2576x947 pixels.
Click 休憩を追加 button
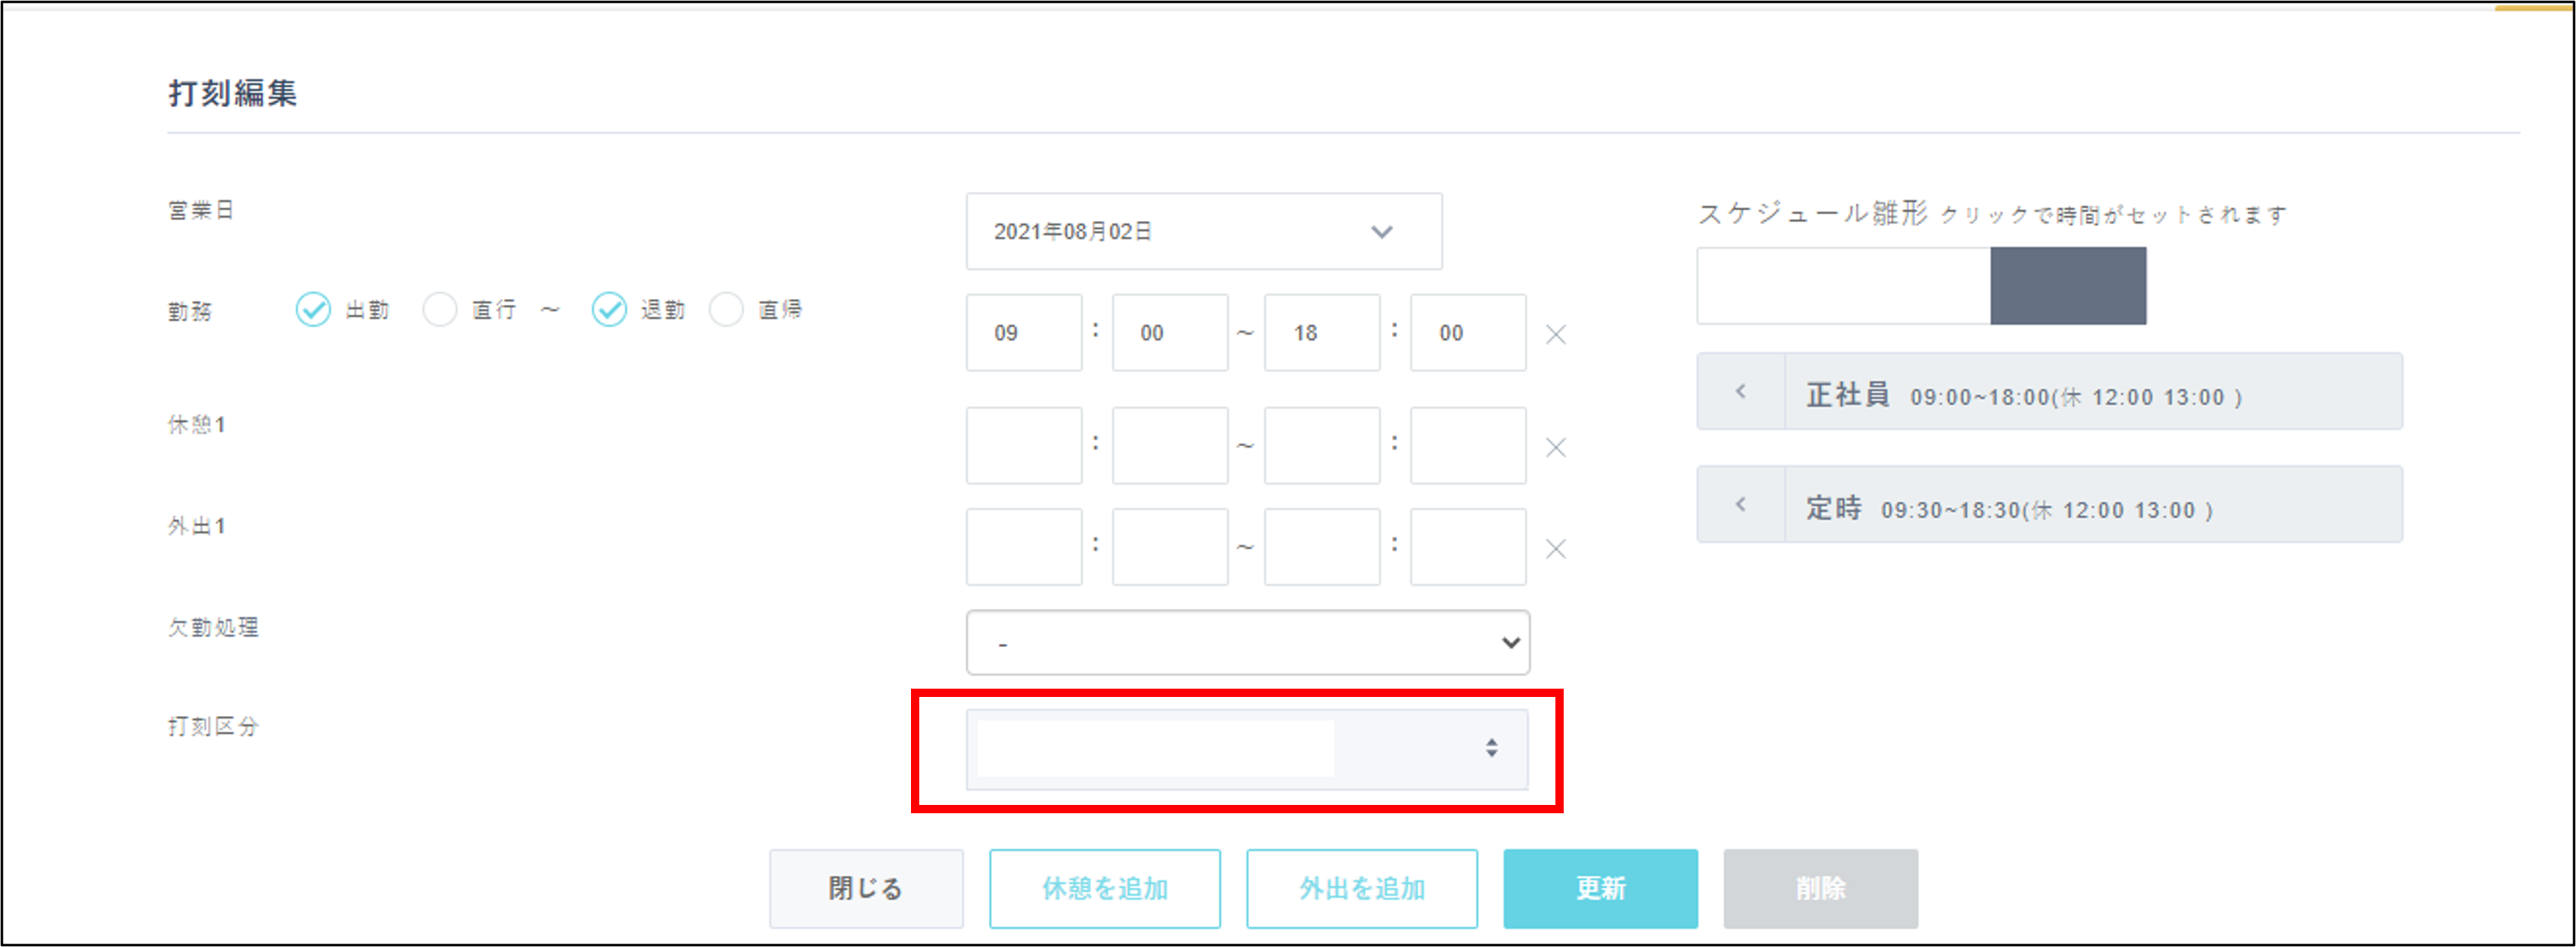1104,888
